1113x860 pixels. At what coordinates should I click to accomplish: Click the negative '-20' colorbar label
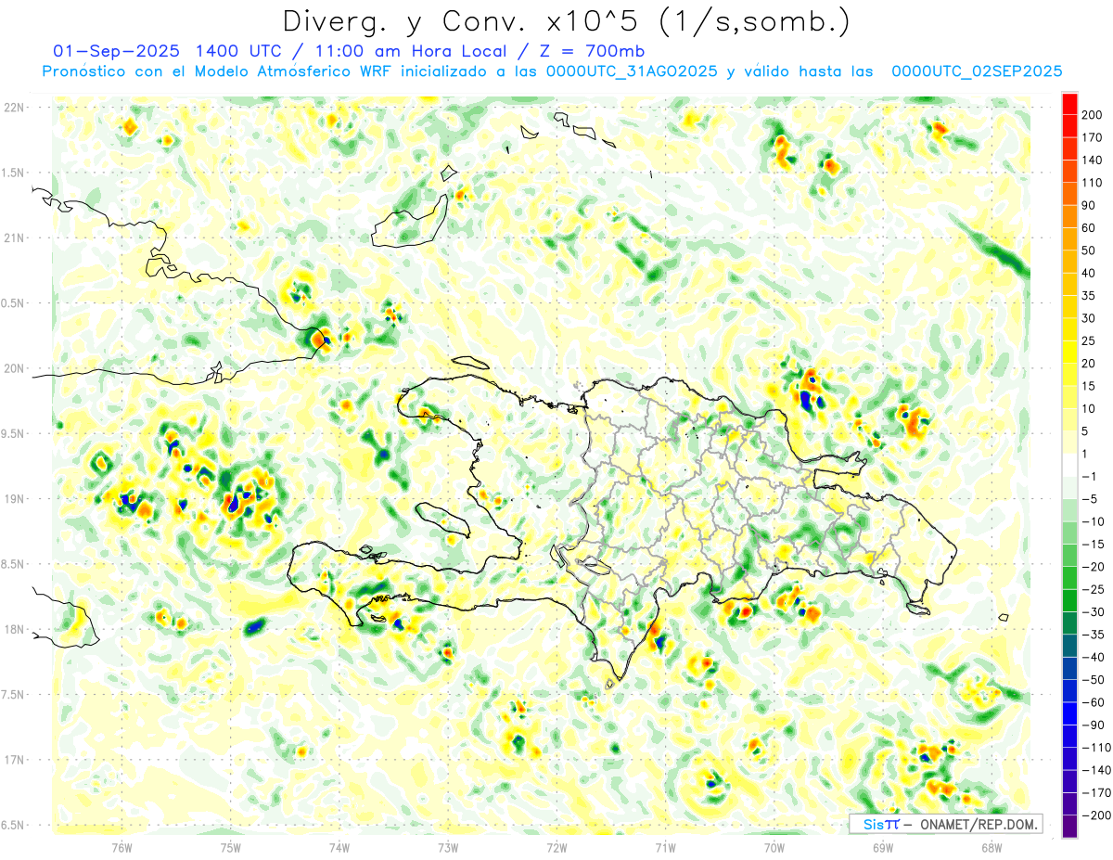[x=1094, y=567]
